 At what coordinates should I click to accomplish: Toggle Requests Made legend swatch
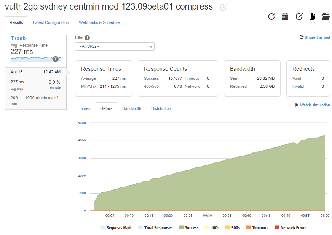(x=102, y=228)
